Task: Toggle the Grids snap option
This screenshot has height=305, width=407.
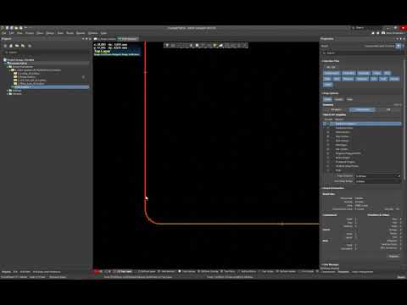Action: click(327, 99)
